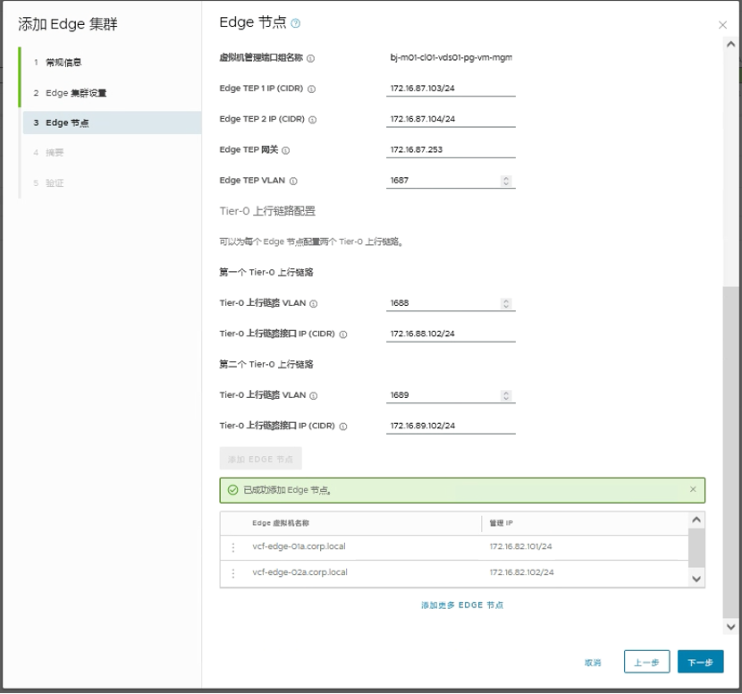Viewport: 742px width, 694px height.
Task: Show info for Edge TEP 1 IP (CIDR)
Action: point(311,89)
